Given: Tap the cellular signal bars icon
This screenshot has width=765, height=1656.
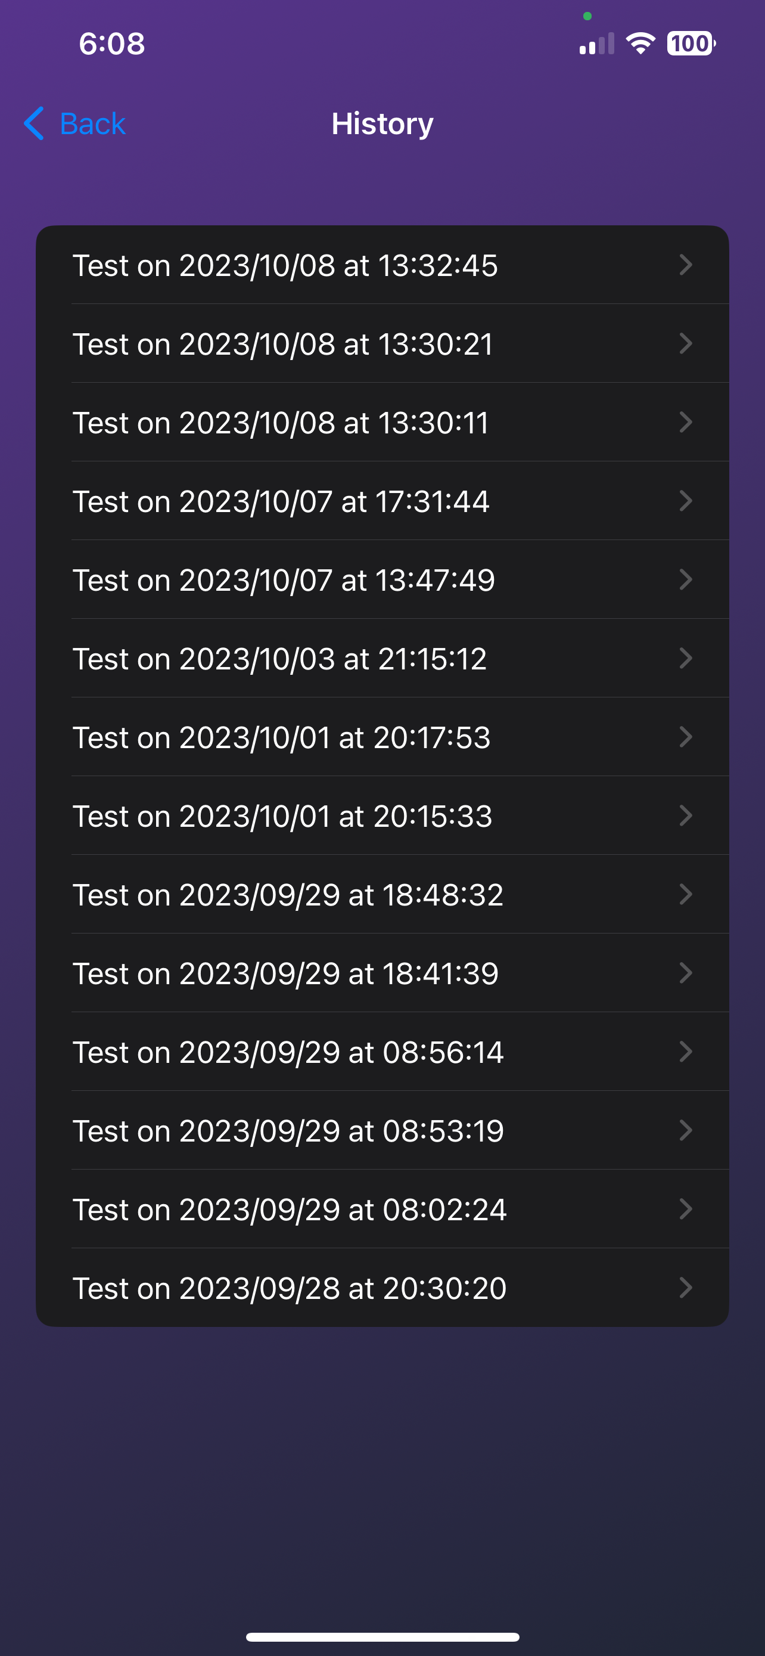Looking at the screenshot, I should click(x=596, y=44).
